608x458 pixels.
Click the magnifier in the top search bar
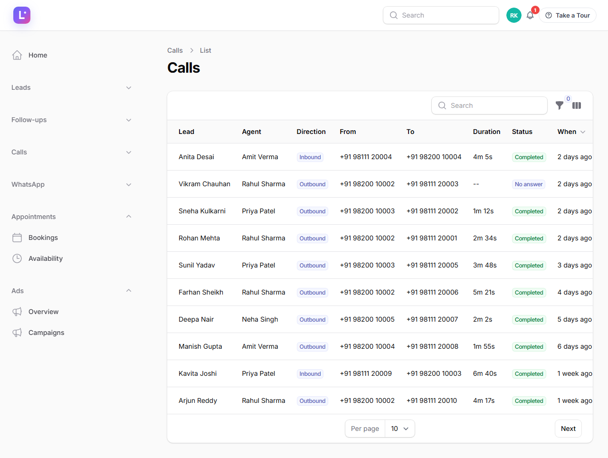point(394,15)
